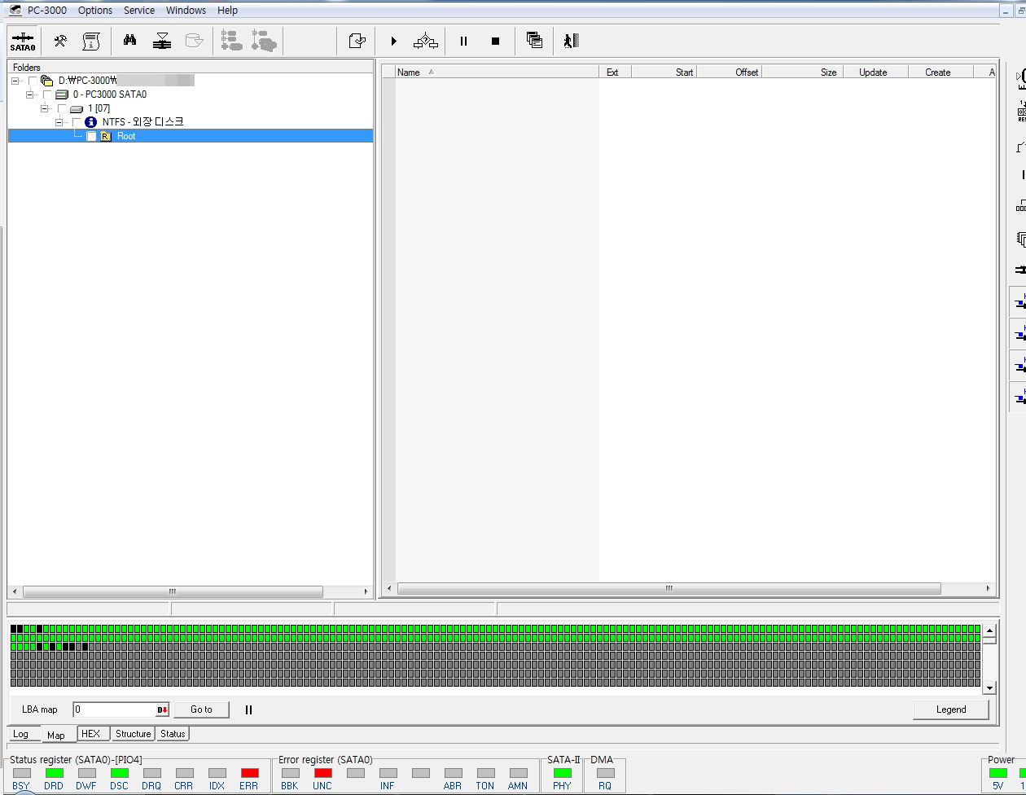Click into the LBA map input field
This screenshot has height=795, width=1026.
(x=115, y=709)
